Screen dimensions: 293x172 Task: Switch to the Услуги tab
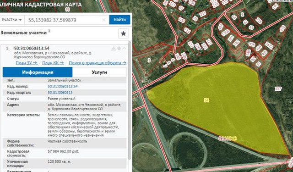point(99,72)
